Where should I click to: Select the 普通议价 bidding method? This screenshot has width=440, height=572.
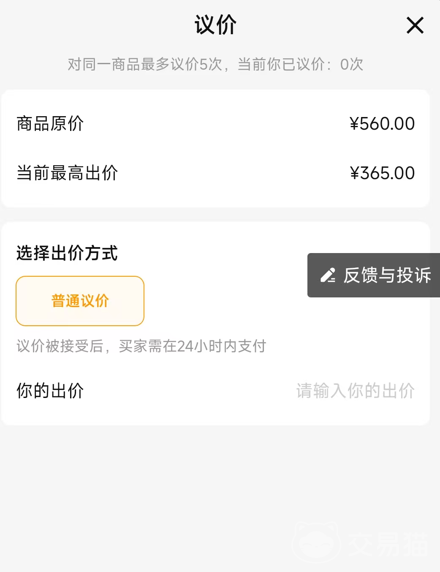[80, 301]
